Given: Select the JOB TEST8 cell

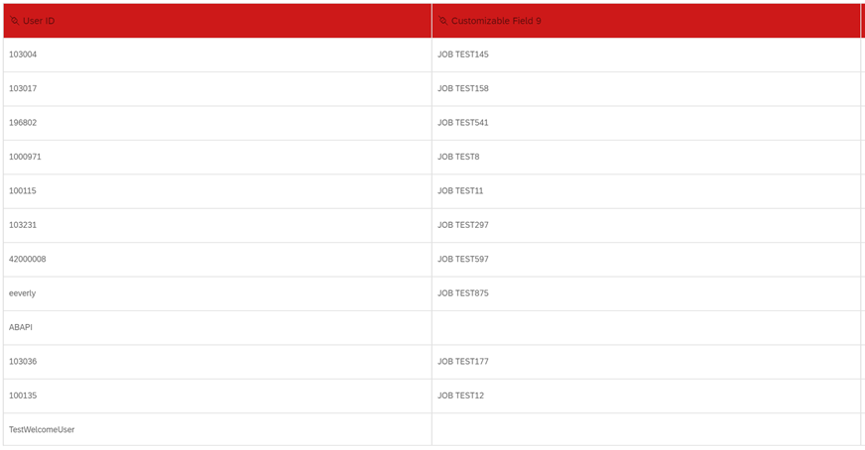Looking at the screenshot, I should (x=646, y=158).
